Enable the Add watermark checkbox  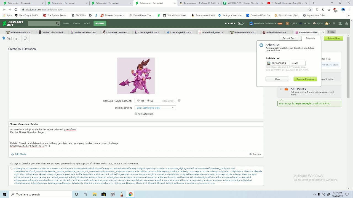click(x=136, y=114)
